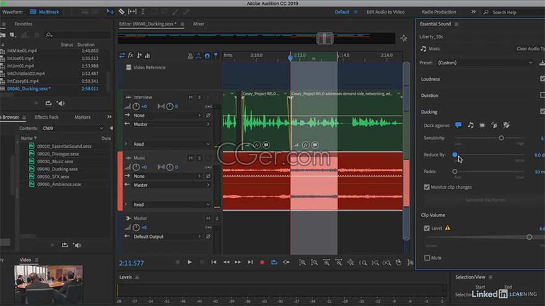Open the file search icon in Files panel
Image resolution: width=545 pixels, height=306 pixels.
49,35
